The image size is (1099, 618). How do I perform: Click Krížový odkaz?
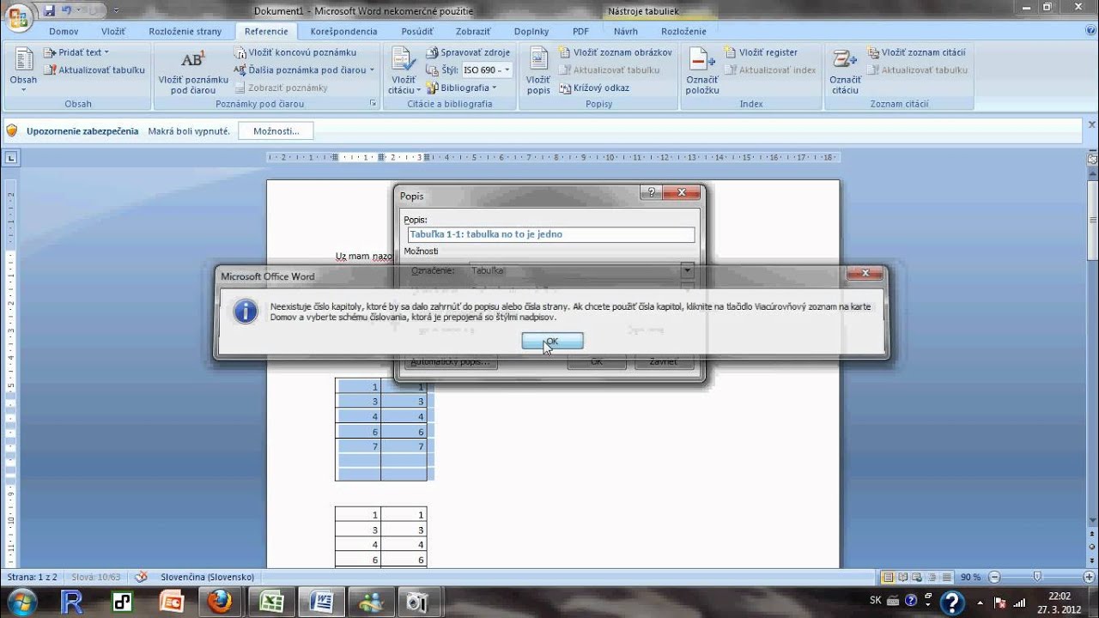coord(594,88)
